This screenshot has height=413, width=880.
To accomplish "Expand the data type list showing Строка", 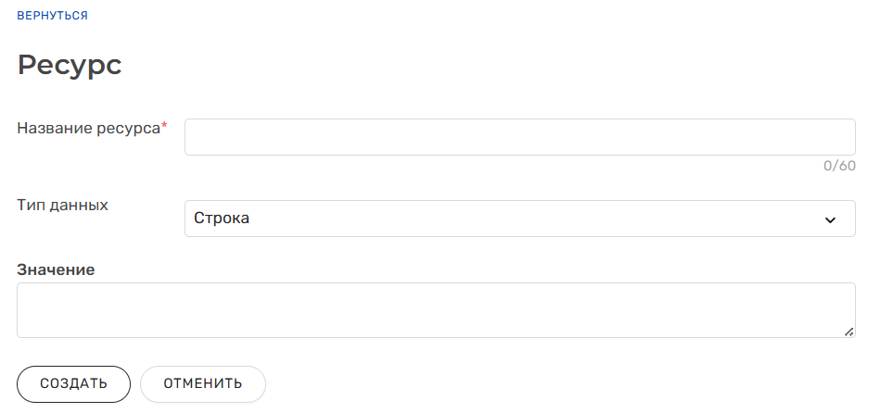I will tap(519, 219).
